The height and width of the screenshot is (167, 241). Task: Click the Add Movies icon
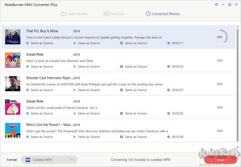[x=64, y=14]
